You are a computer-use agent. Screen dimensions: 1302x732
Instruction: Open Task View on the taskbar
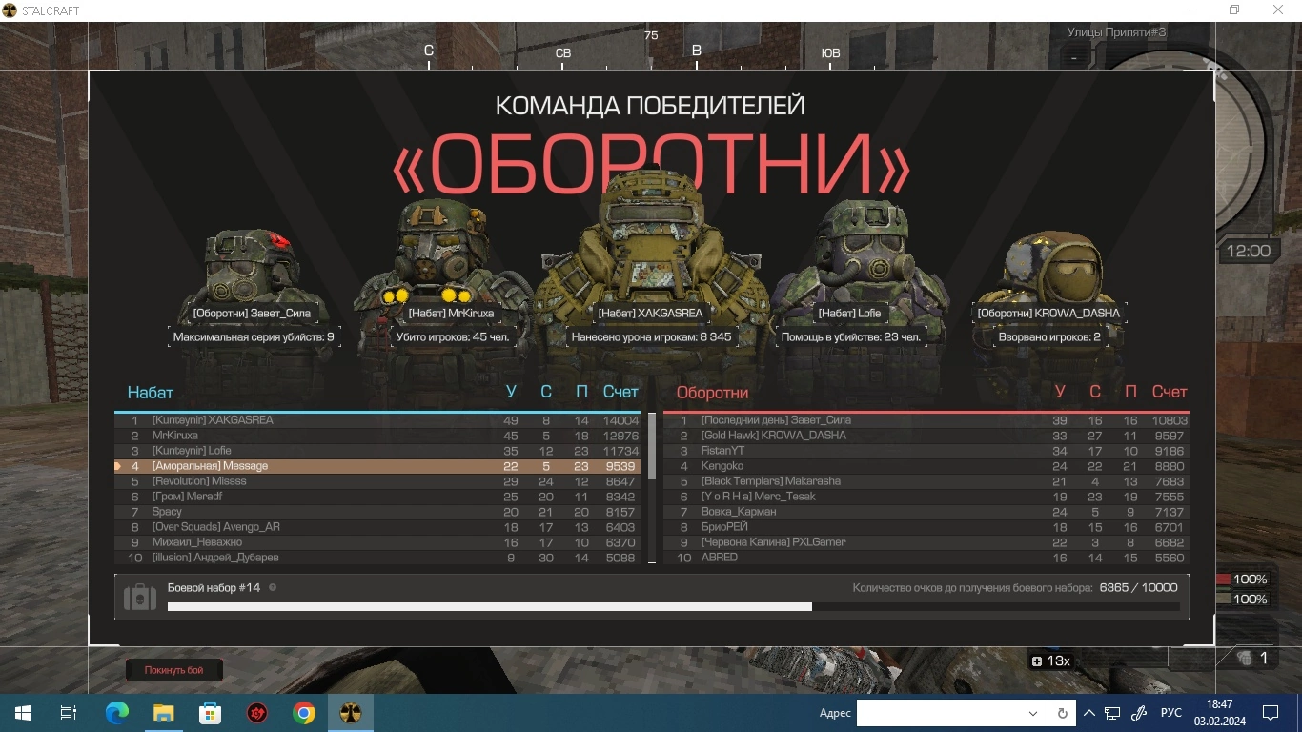[69, 713]
